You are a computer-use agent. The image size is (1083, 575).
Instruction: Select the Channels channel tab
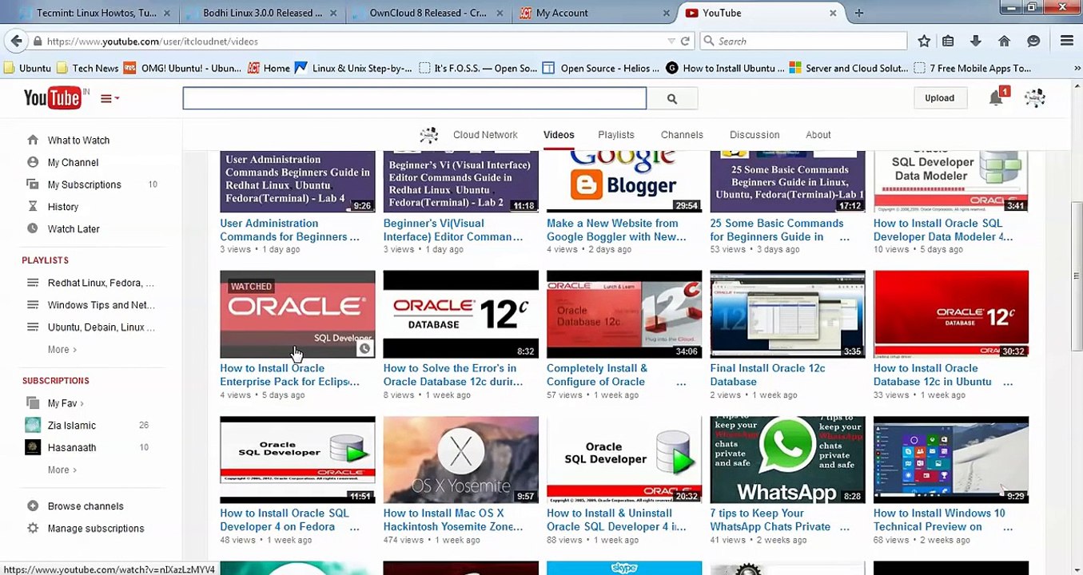[x=682, y=135]
